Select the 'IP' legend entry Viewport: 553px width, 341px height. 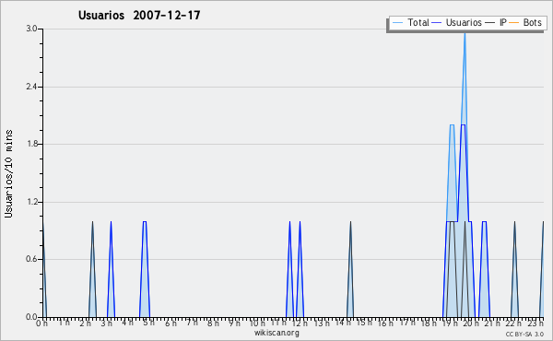coord(503,22)
